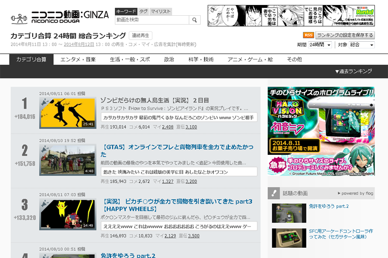The height and width of the screenshot is (258, 388).
Task: Click advertisement count 3,100
Action: click(x=191, y=127)
